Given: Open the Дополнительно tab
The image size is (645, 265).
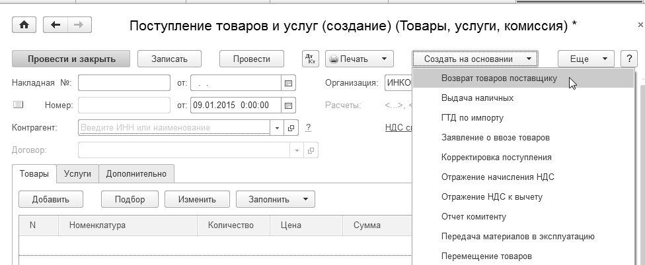Looking at the screenshot, I should coord(136,174).
